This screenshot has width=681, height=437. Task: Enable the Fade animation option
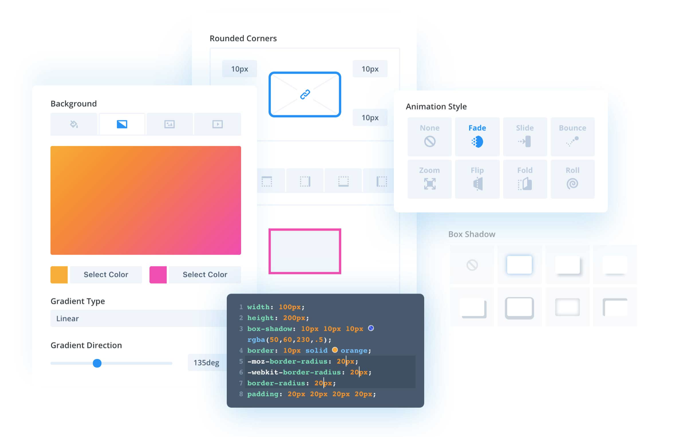pos(477,137)
